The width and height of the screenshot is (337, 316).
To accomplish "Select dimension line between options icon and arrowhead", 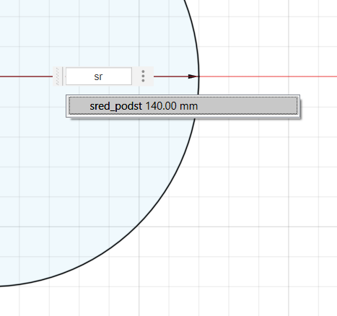I will coord(171,76).
